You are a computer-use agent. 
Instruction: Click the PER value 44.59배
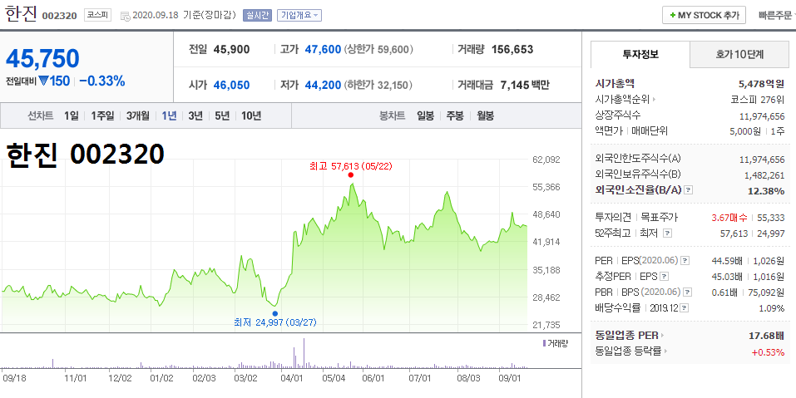tap(727, 261)
